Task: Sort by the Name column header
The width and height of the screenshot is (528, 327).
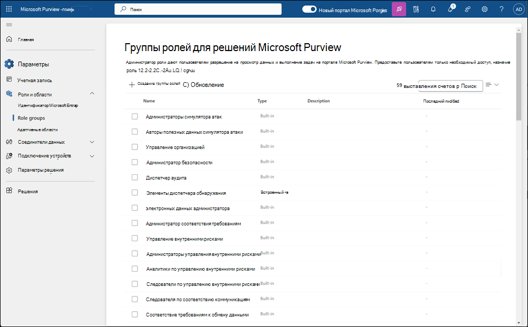Action: [149, 101]
